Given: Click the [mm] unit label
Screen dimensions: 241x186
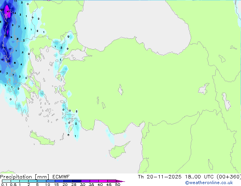Looking at the screenshot, I should click(x=42, y=177).
